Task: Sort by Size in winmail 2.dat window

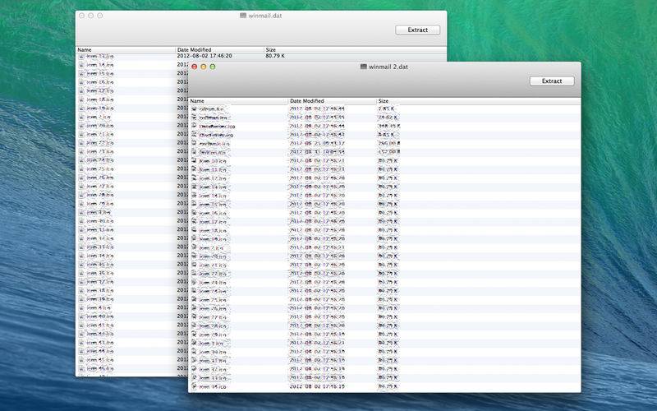Action: pyautogui.click(x=384, y=101)
